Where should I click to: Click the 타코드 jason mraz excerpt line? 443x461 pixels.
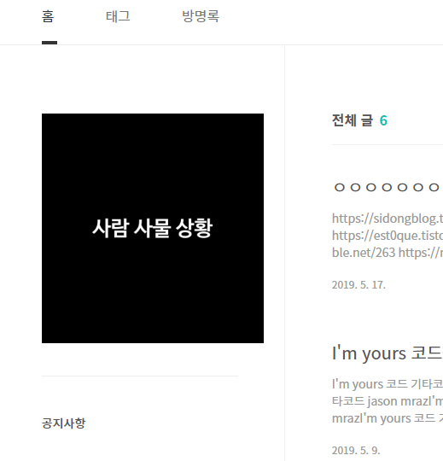click(x=388, y=401)
